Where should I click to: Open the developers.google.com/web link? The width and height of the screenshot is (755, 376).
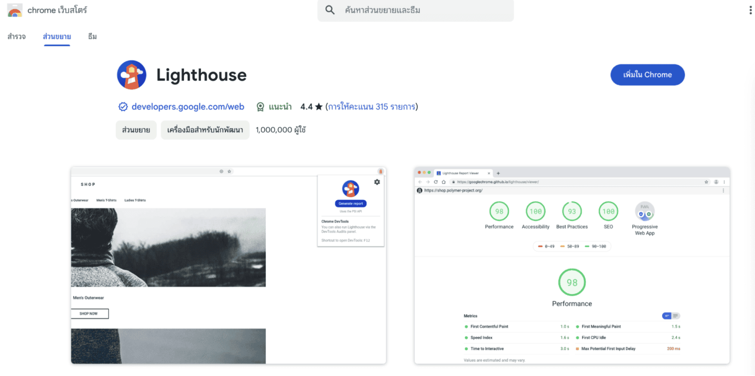[x=189, y=106]
